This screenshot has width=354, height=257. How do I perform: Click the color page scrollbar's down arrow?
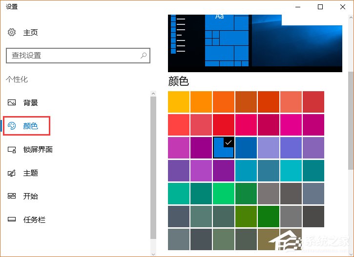[351, 254]
